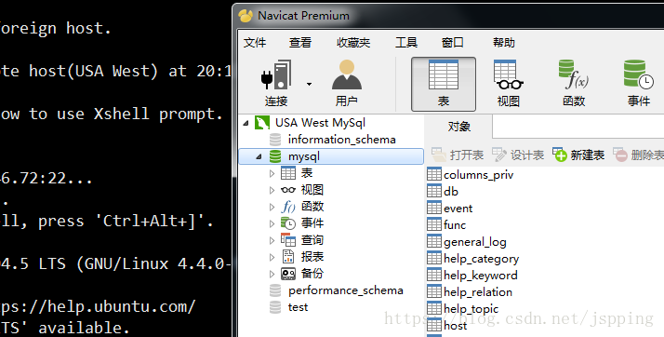
Task: Open the 函数 functions toolbar icon
Action: point(574,83)
